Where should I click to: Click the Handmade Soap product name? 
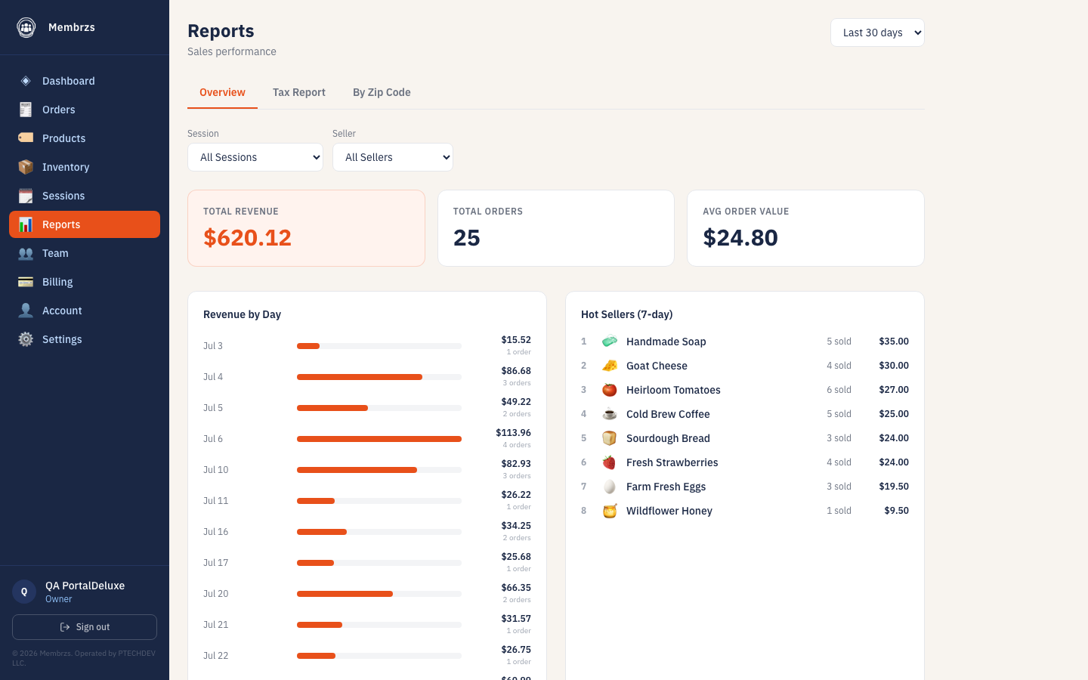point(666,342)
